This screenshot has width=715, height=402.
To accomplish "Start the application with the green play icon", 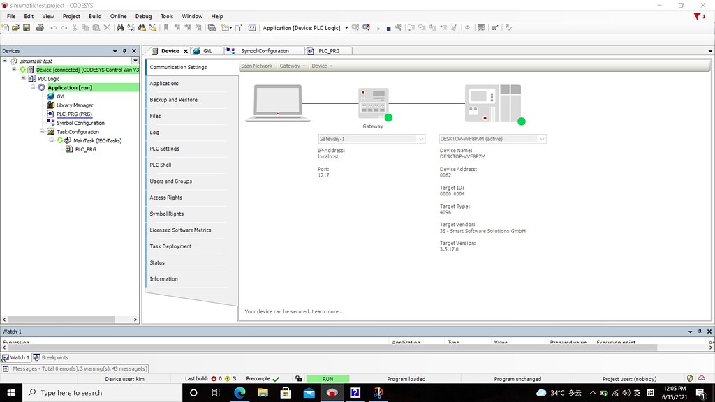I will [x=378, y=27].
